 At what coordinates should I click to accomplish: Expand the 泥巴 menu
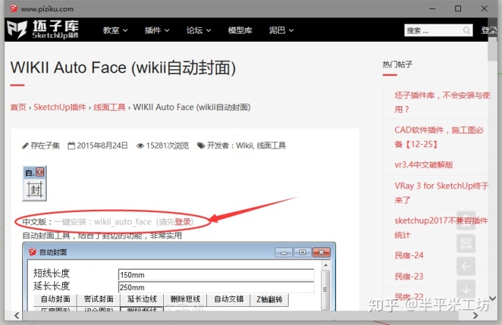click(281, 30)
